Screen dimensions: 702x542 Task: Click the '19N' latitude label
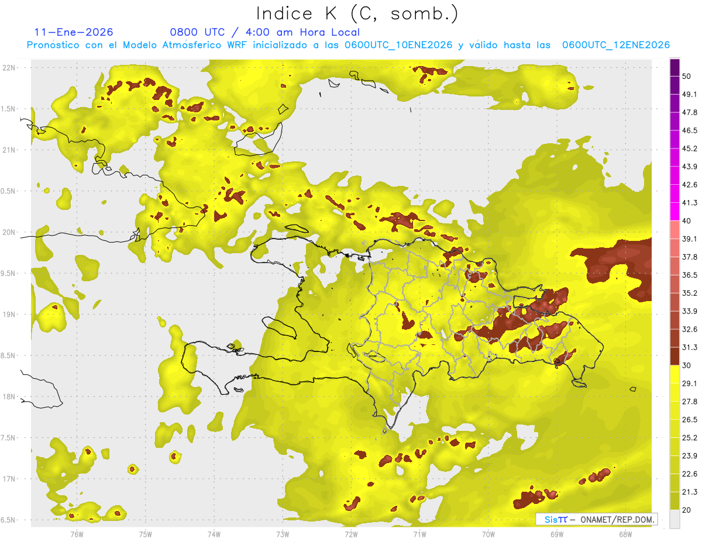(10, 314)
